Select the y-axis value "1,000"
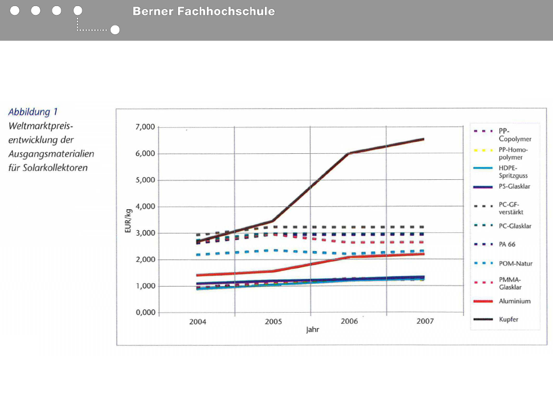Viewport: 553px width, 415px height. (x=145, y=286)
